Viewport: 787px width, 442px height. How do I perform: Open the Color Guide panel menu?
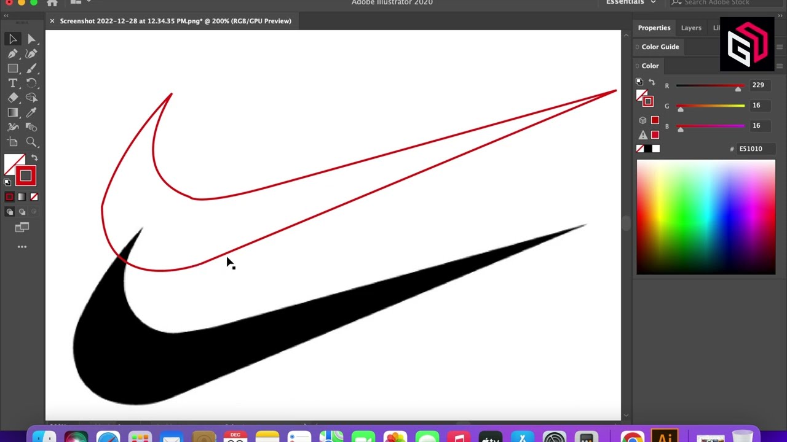780,47
